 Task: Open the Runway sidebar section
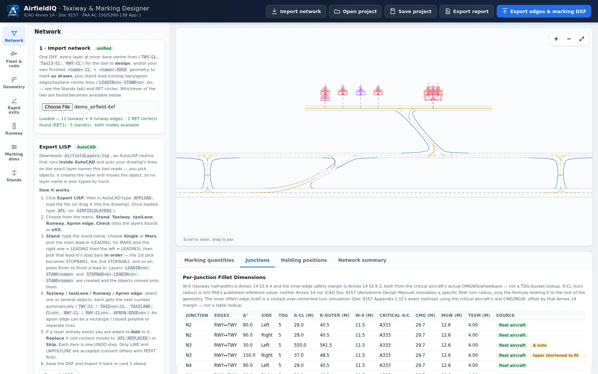click(x=14, y=129)
